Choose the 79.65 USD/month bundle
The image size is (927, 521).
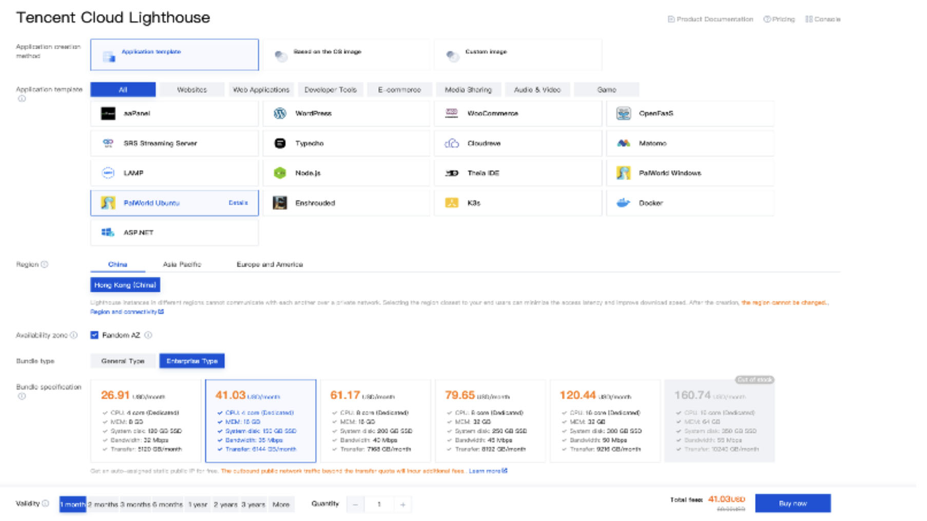point(490,421)
